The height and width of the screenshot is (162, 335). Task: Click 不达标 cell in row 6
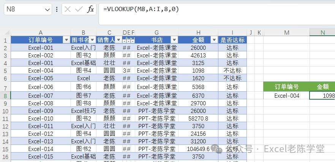(232, 78)
